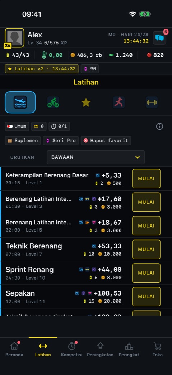Expand the Bawaan sort dropdown
Screen dimensions: 172x375
point(96,157)
